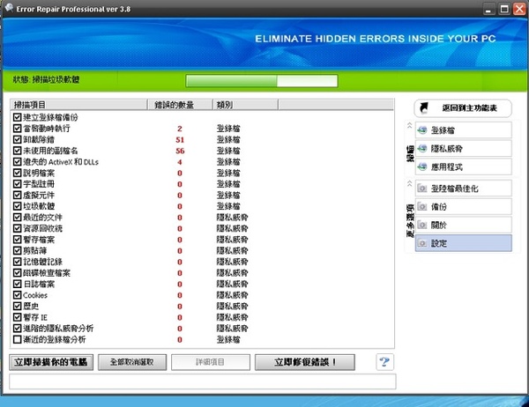The image size is (529, 407).
Task: Open the 關於 option
Action: click(463, 225)
